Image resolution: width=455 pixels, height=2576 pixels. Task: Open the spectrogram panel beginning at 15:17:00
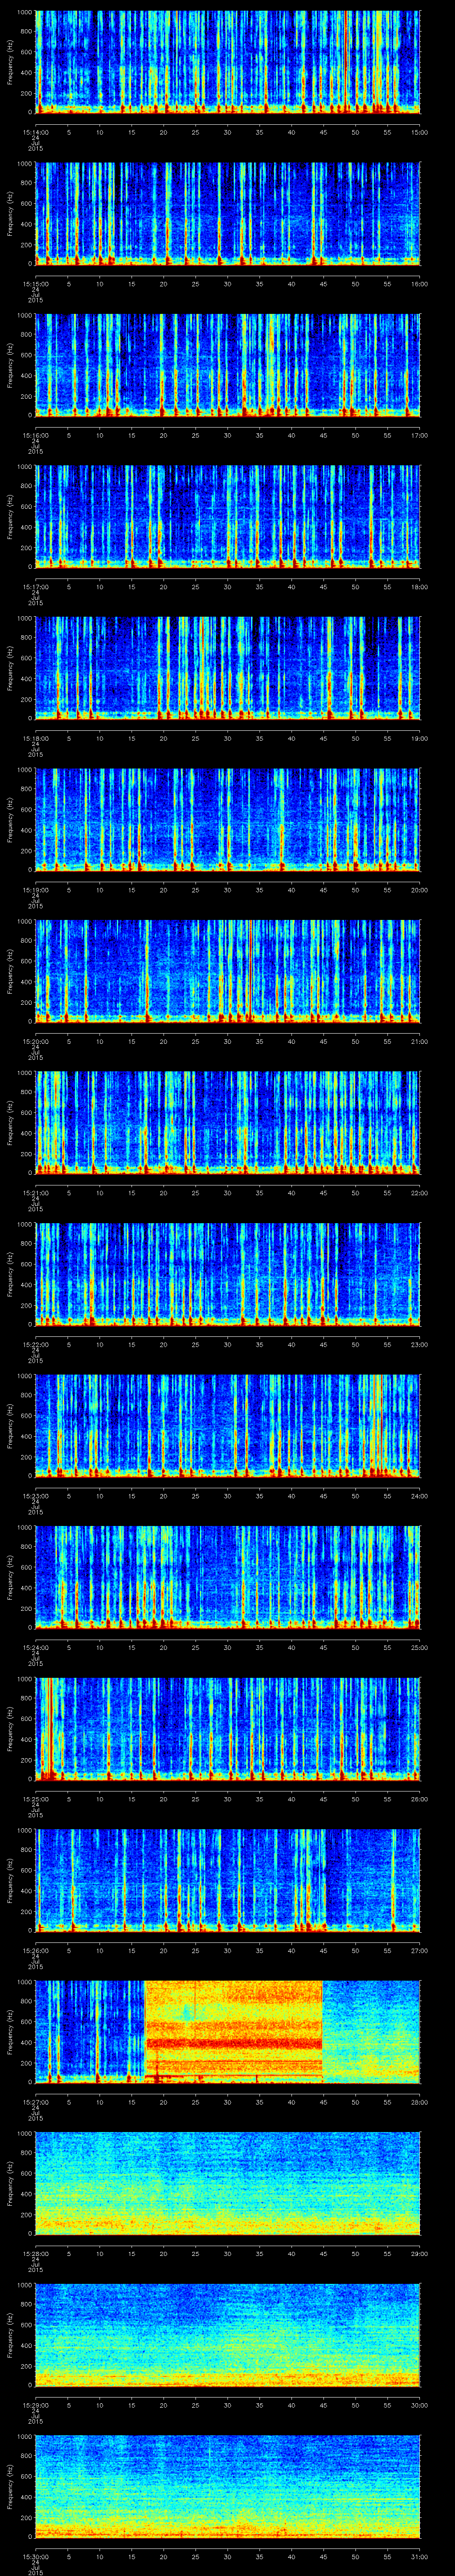pos(227,517)
